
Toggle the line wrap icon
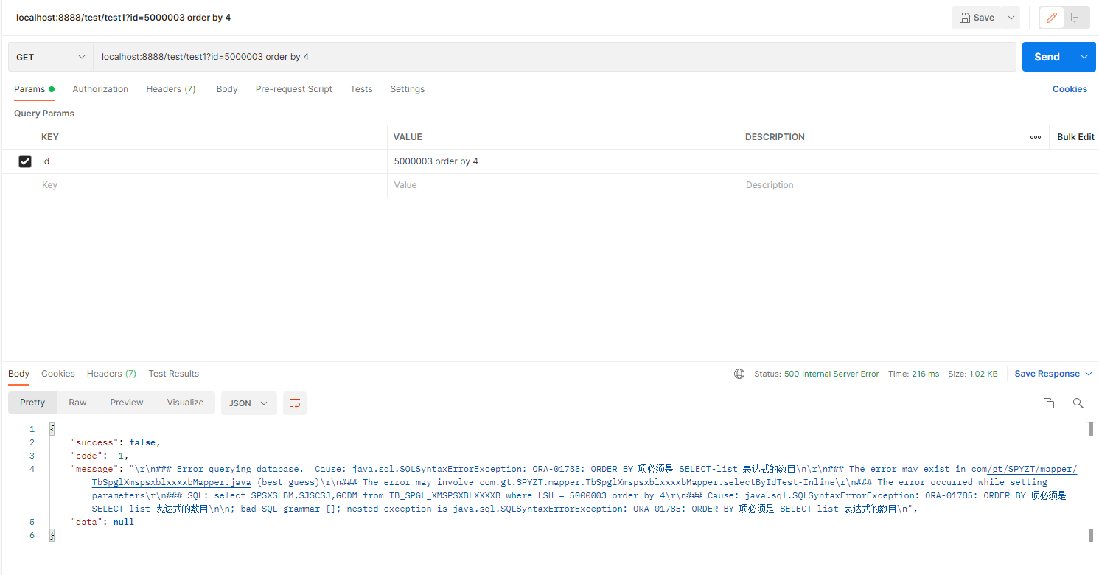295,403
